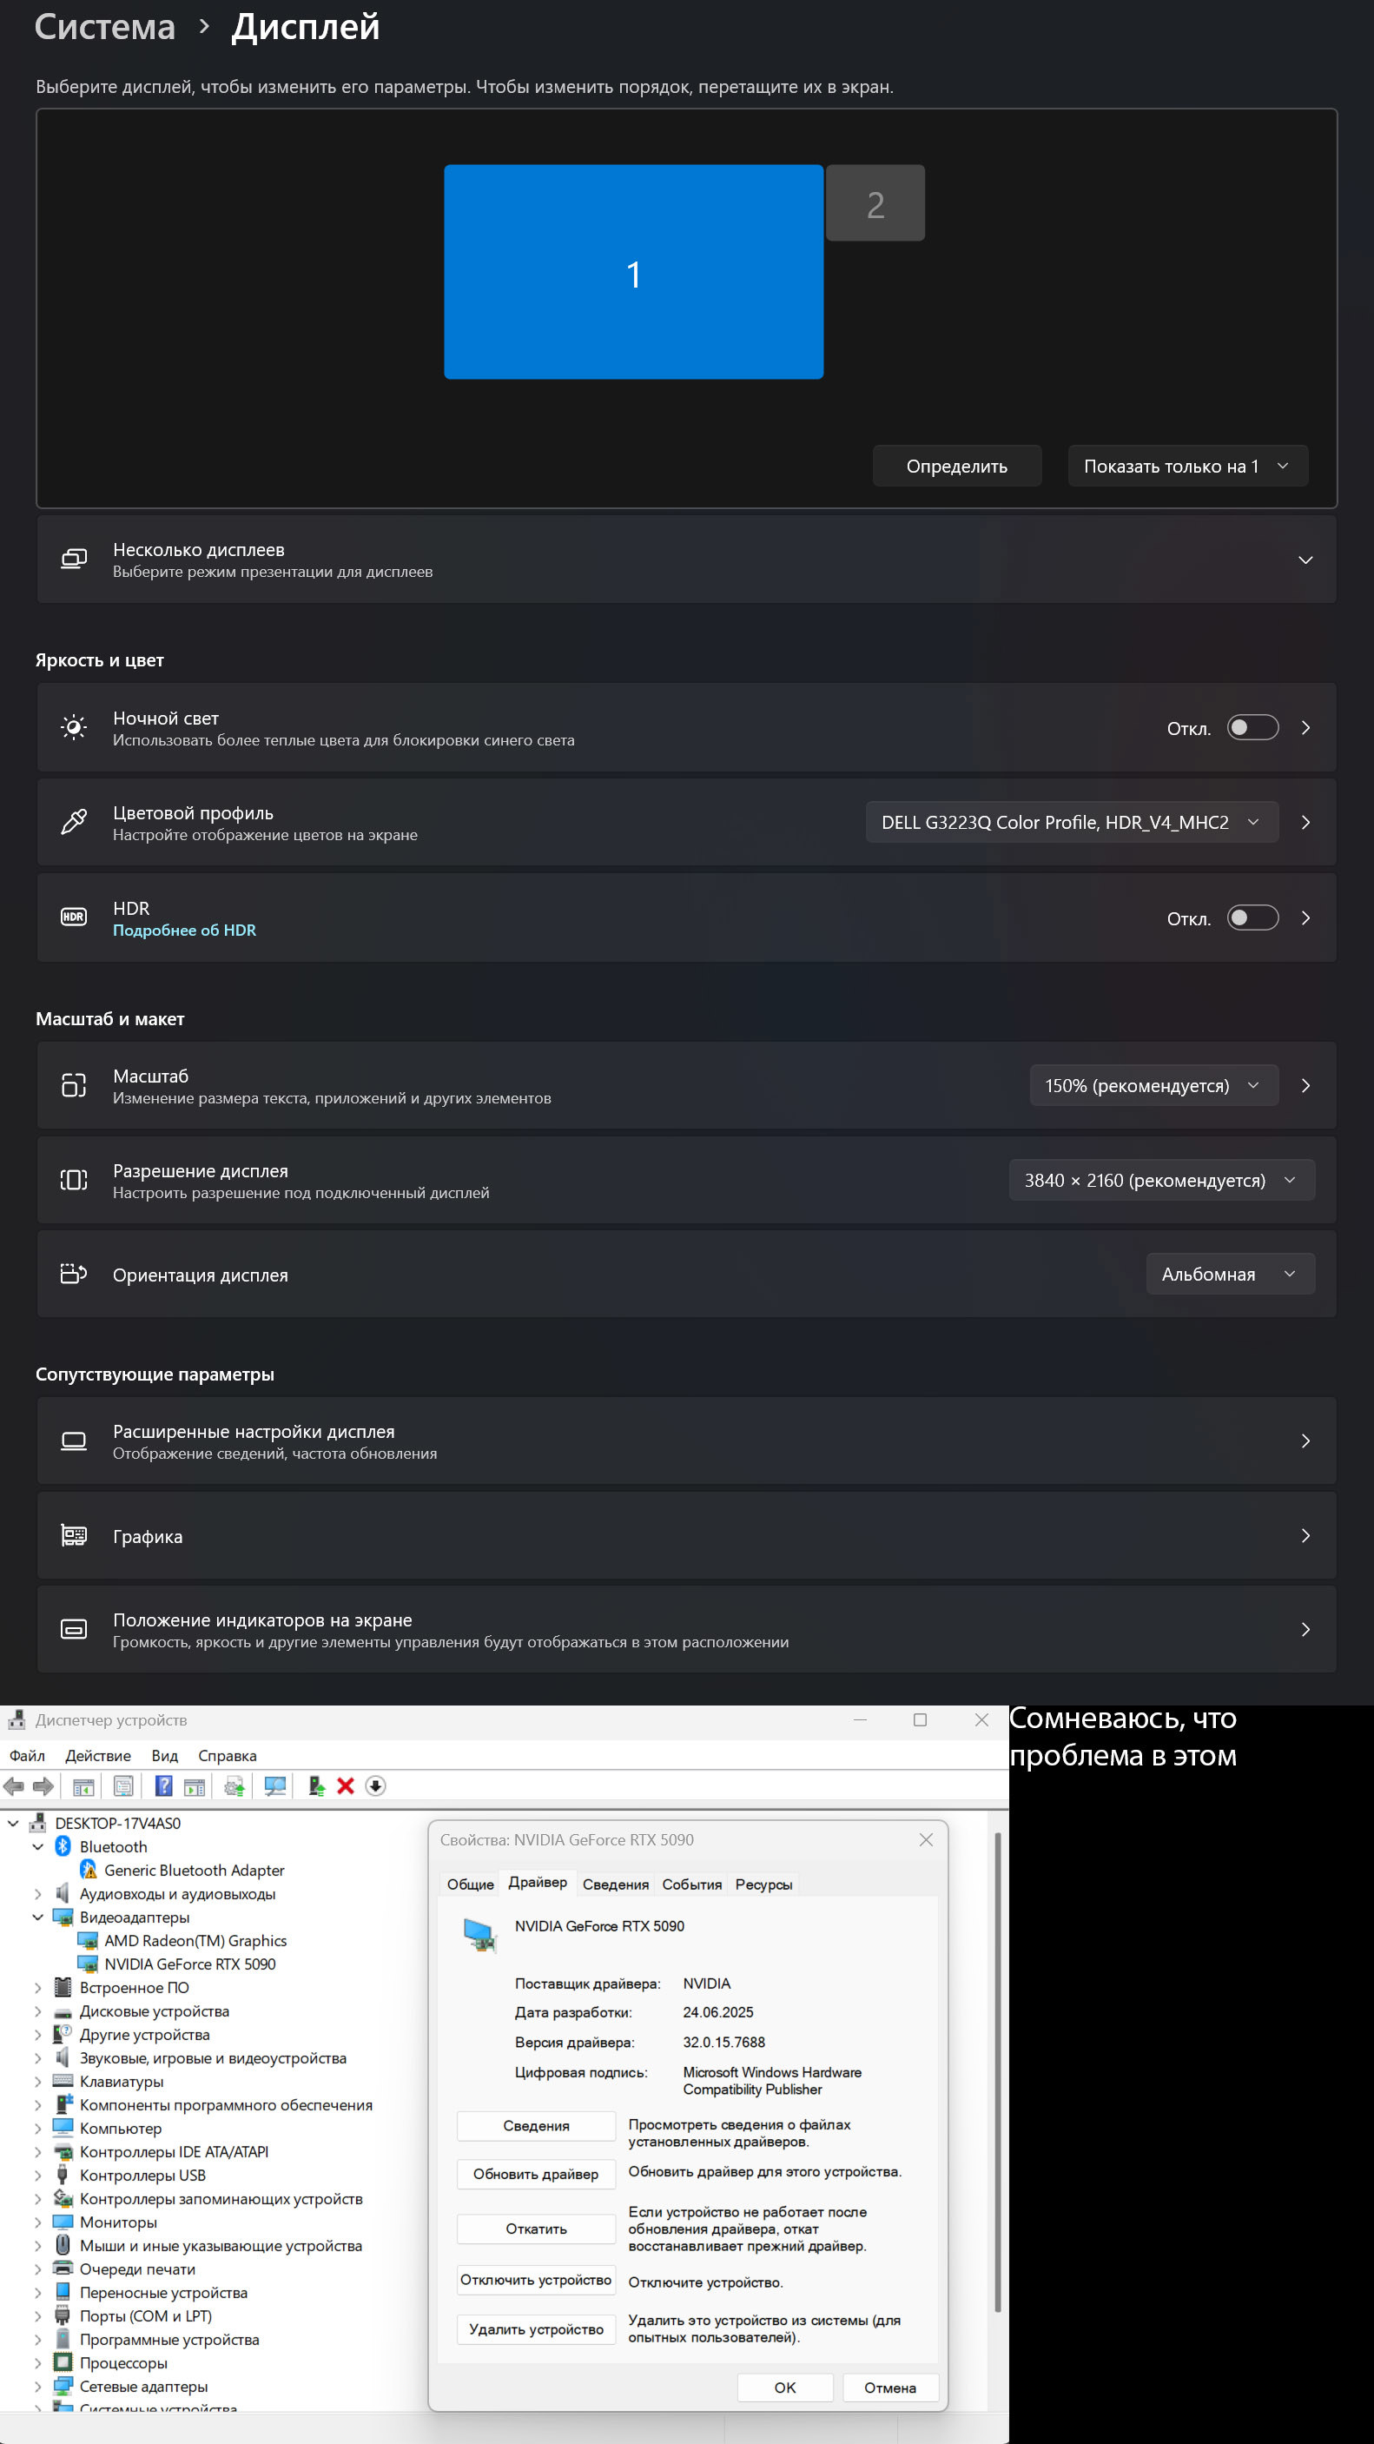Open 'Расширенные настройки дисплея' page
This screenshot has width=1374, height=2444.
coord(686,1441)
